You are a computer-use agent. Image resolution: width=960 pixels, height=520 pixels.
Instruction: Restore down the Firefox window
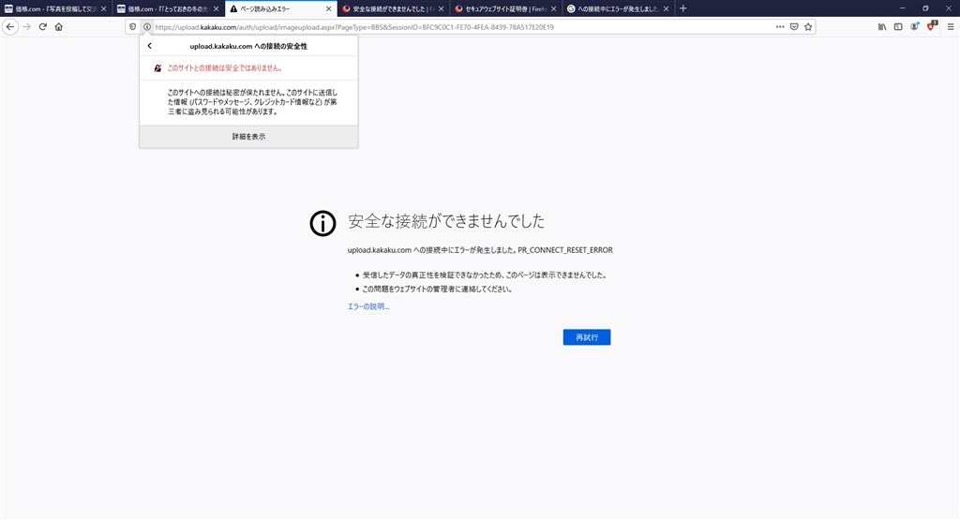pos(925,7)
